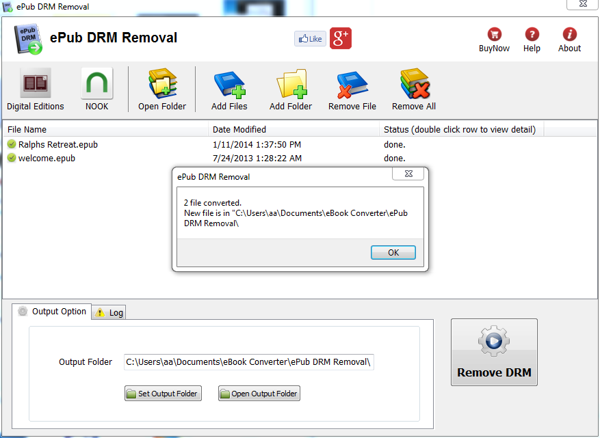Add Files using the blue book icon
Screen dimensions: 600x438
[229, 83]
